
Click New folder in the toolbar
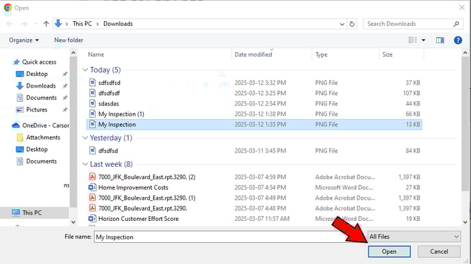[x=68, y=40]
